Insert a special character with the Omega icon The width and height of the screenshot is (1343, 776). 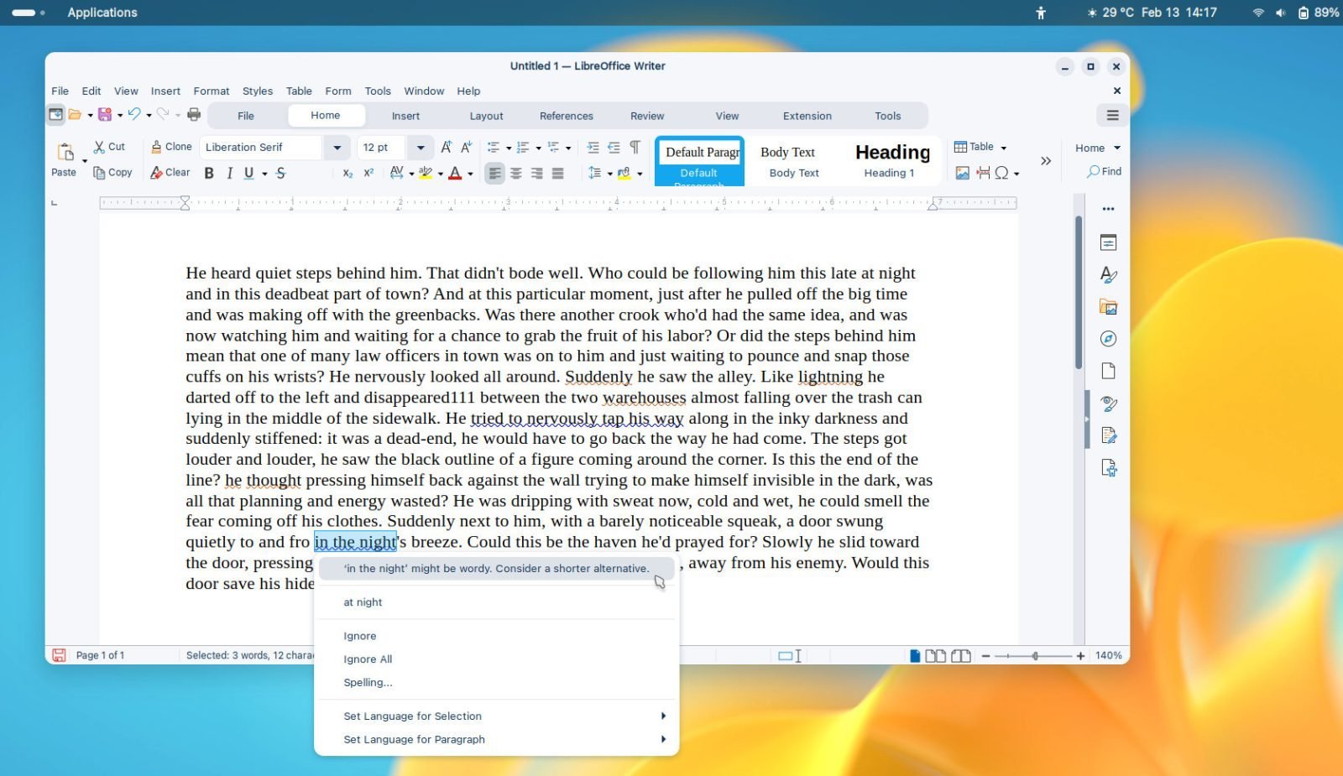(x=1002, y=173)
